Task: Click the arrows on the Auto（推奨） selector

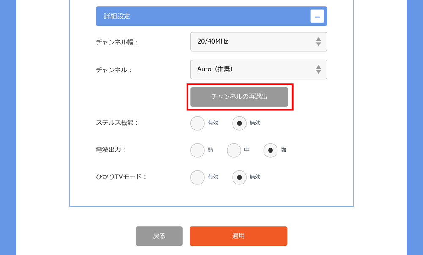Action: click(x=318, y=69)
